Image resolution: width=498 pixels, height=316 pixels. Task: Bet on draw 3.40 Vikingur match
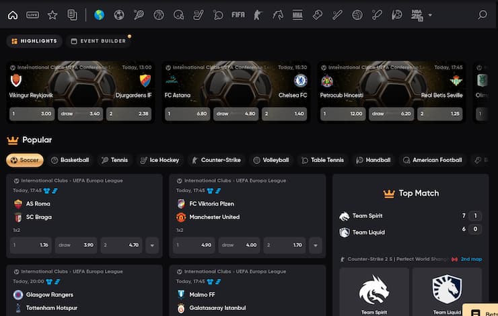click(x=80, y=114)
